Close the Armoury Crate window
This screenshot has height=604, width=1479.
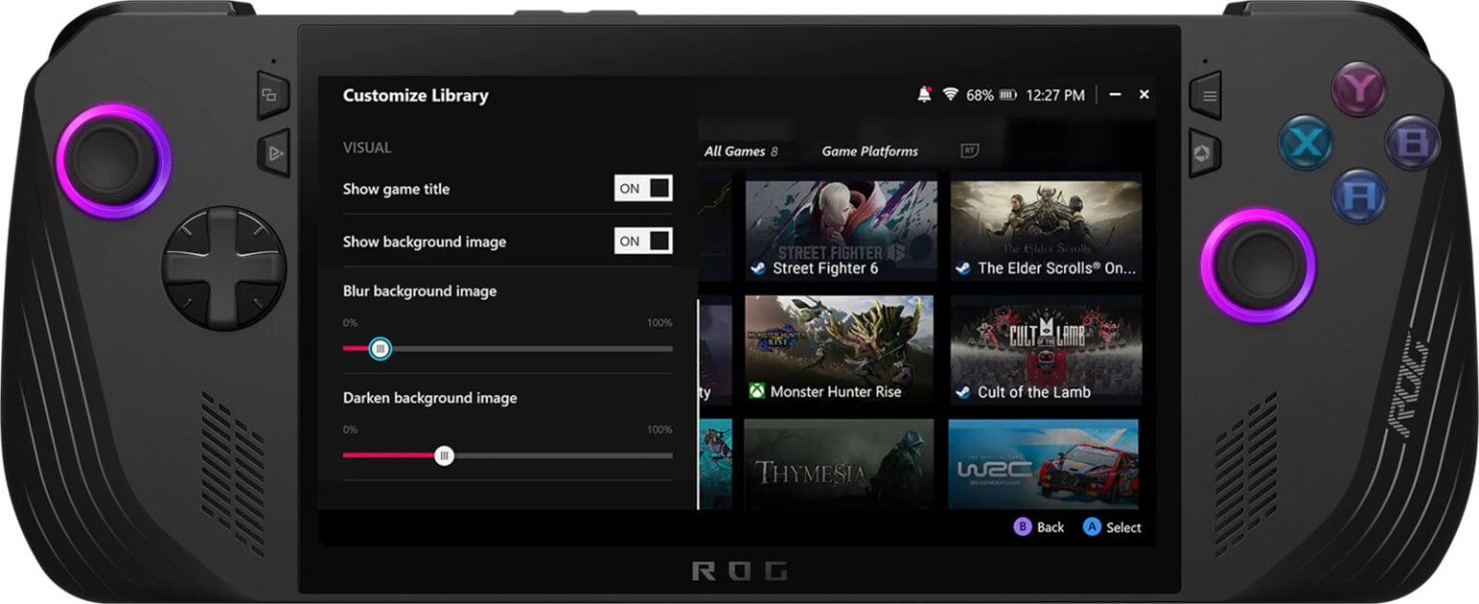pos(1144,94)
